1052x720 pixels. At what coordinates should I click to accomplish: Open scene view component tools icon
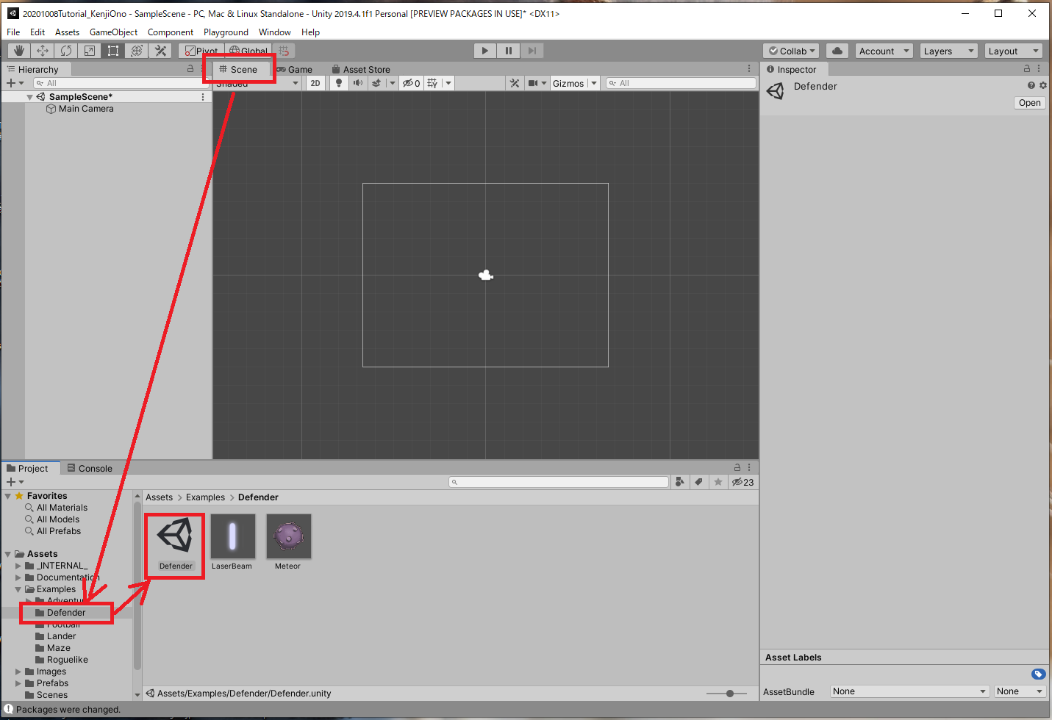(515, 83)
